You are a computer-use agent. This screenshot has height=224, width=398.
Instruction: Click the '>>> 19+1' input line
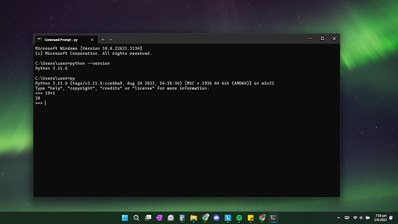click(x=45, y=93)
